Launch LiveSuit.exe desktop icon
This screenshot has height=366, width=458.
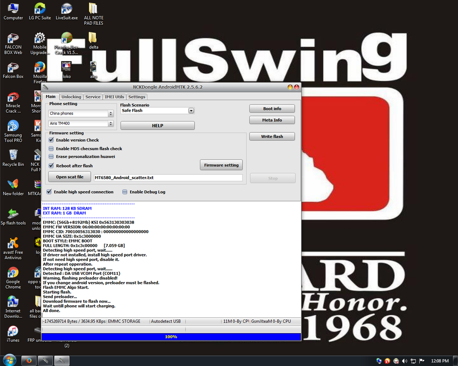click(67, 10)
